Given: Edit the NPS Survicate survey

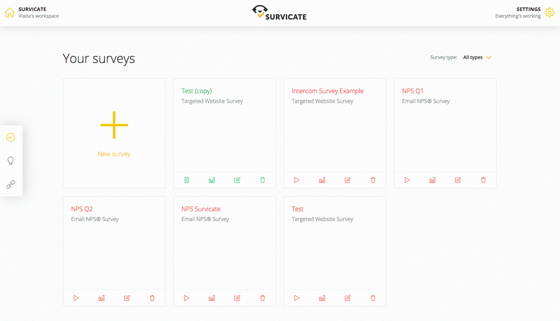Looking at the screenshot, I should [237, 298].
